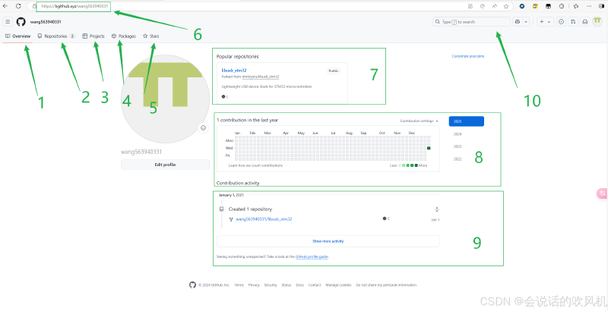Click the yellow browser extension icon
The width and height of the screenshot is (608, 311).
(535, 6)
